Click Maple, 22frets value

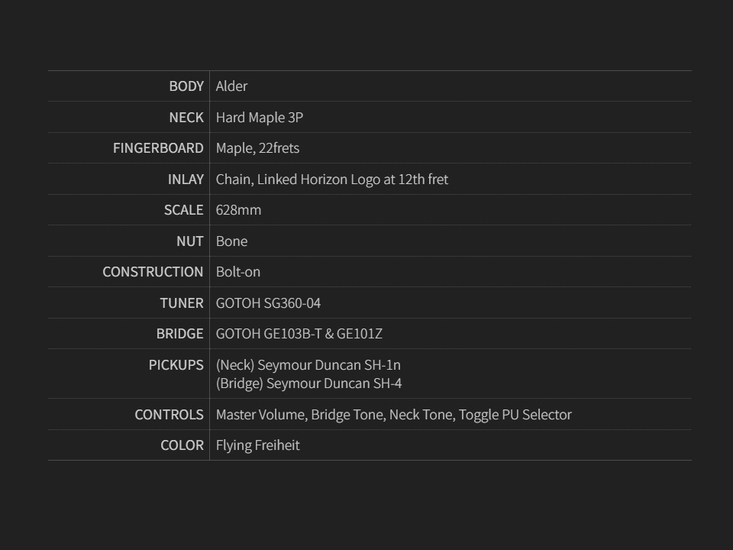point(257,148)
